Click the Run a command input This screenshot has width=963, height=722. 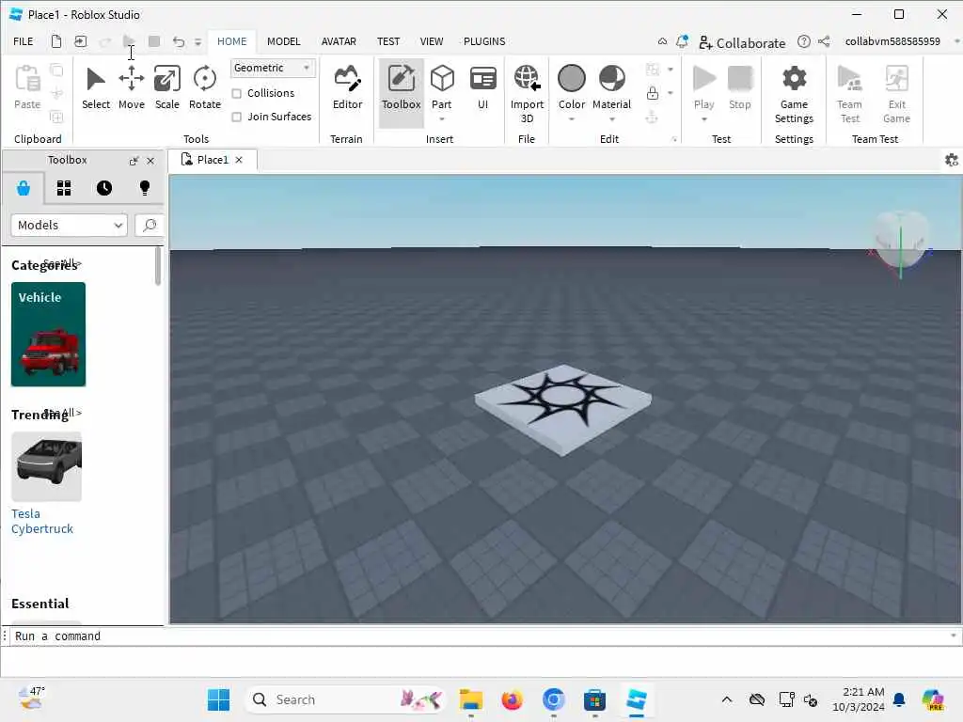[479, 636]
